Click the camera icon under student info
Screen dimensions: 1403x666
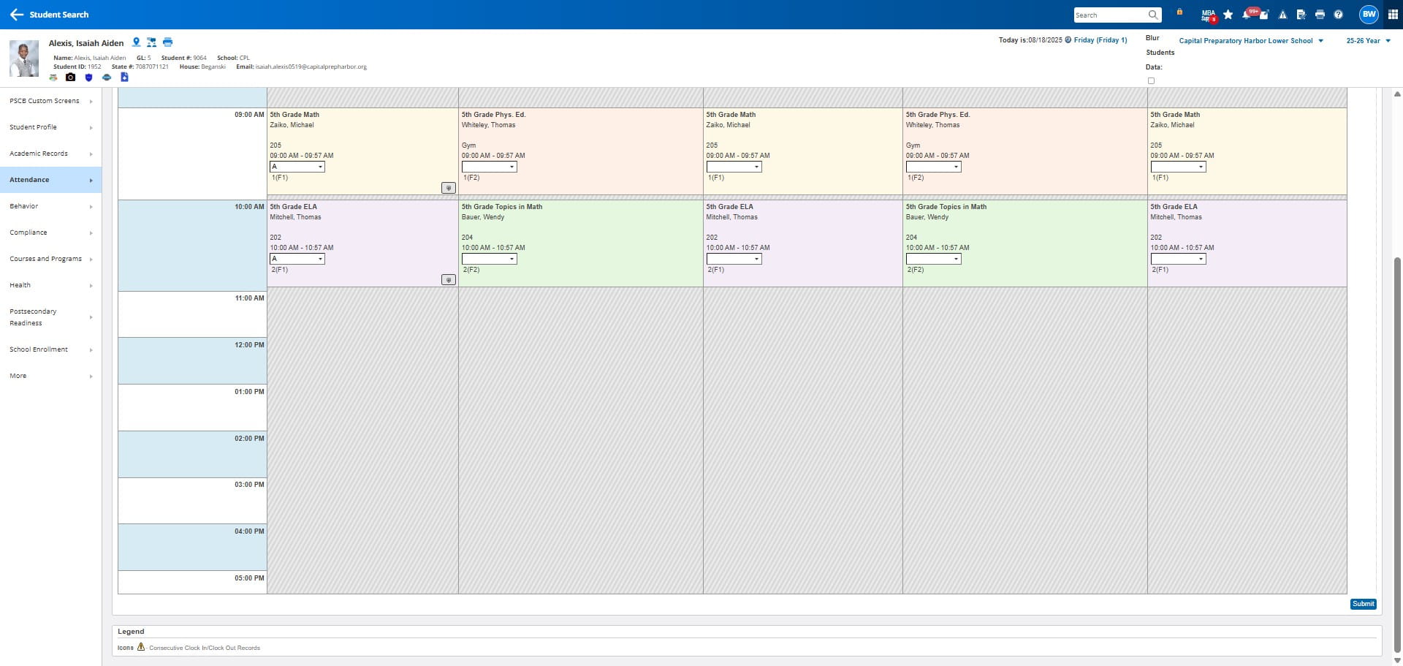[x=70, y=77]
